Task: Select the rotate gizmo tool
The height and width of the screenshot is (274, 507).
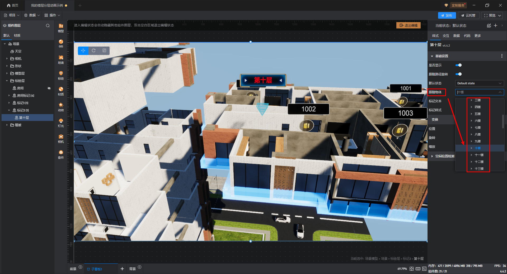Action: 94,51
